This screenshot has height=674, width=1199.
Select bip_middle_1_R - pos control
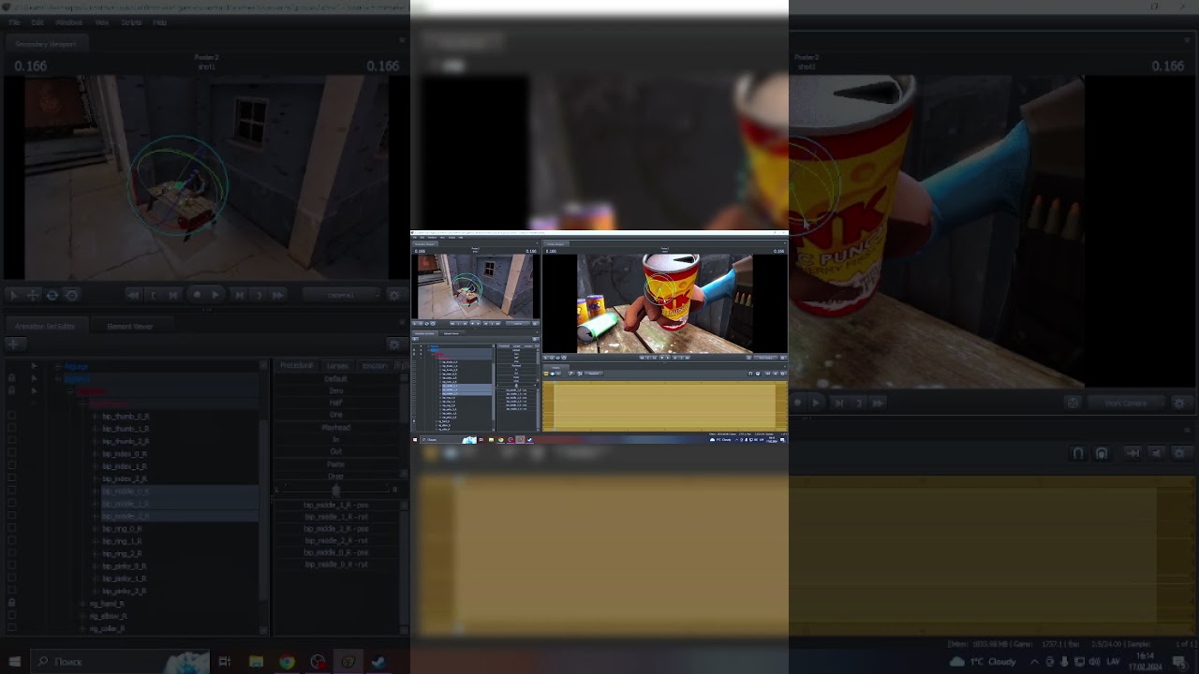[335, 505]
